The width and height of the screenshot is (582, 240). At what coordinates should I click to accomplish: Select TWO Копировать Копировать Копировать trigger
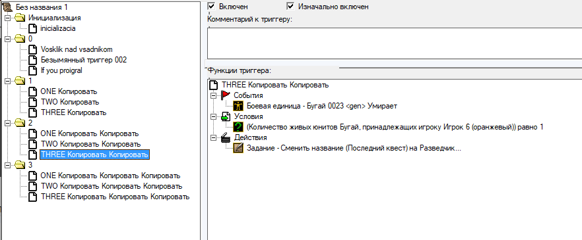pyautogui.click(x=111, y=186)
